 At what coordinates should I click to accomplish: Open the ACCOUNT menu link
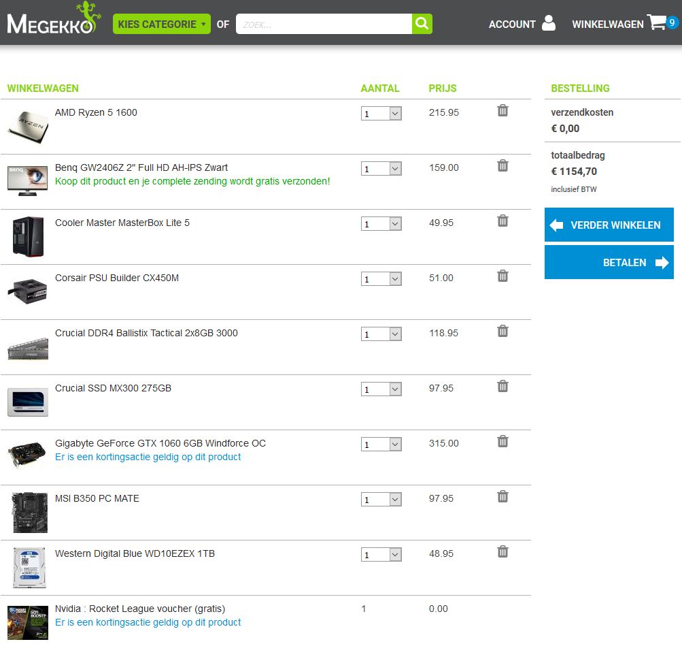pos(512,25)
